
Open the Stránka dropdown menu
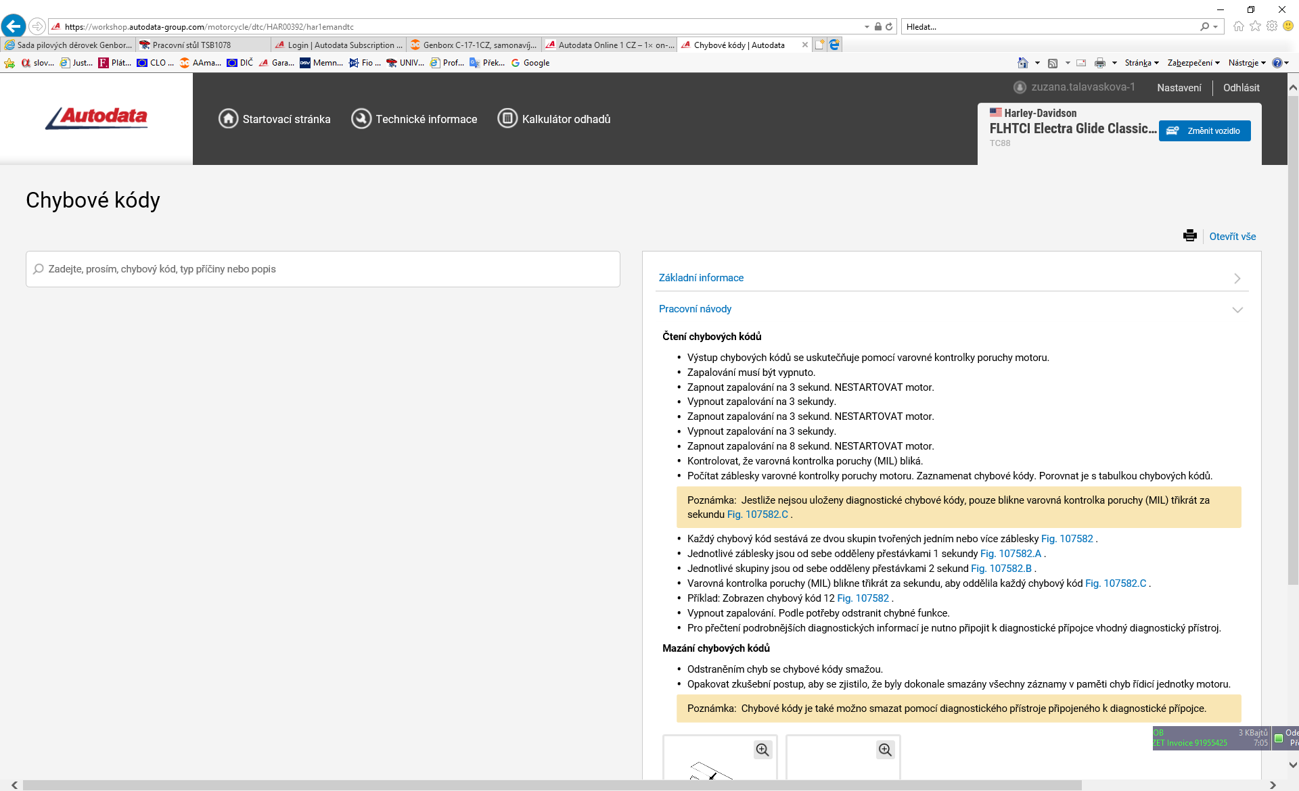tap(1141, 63)
